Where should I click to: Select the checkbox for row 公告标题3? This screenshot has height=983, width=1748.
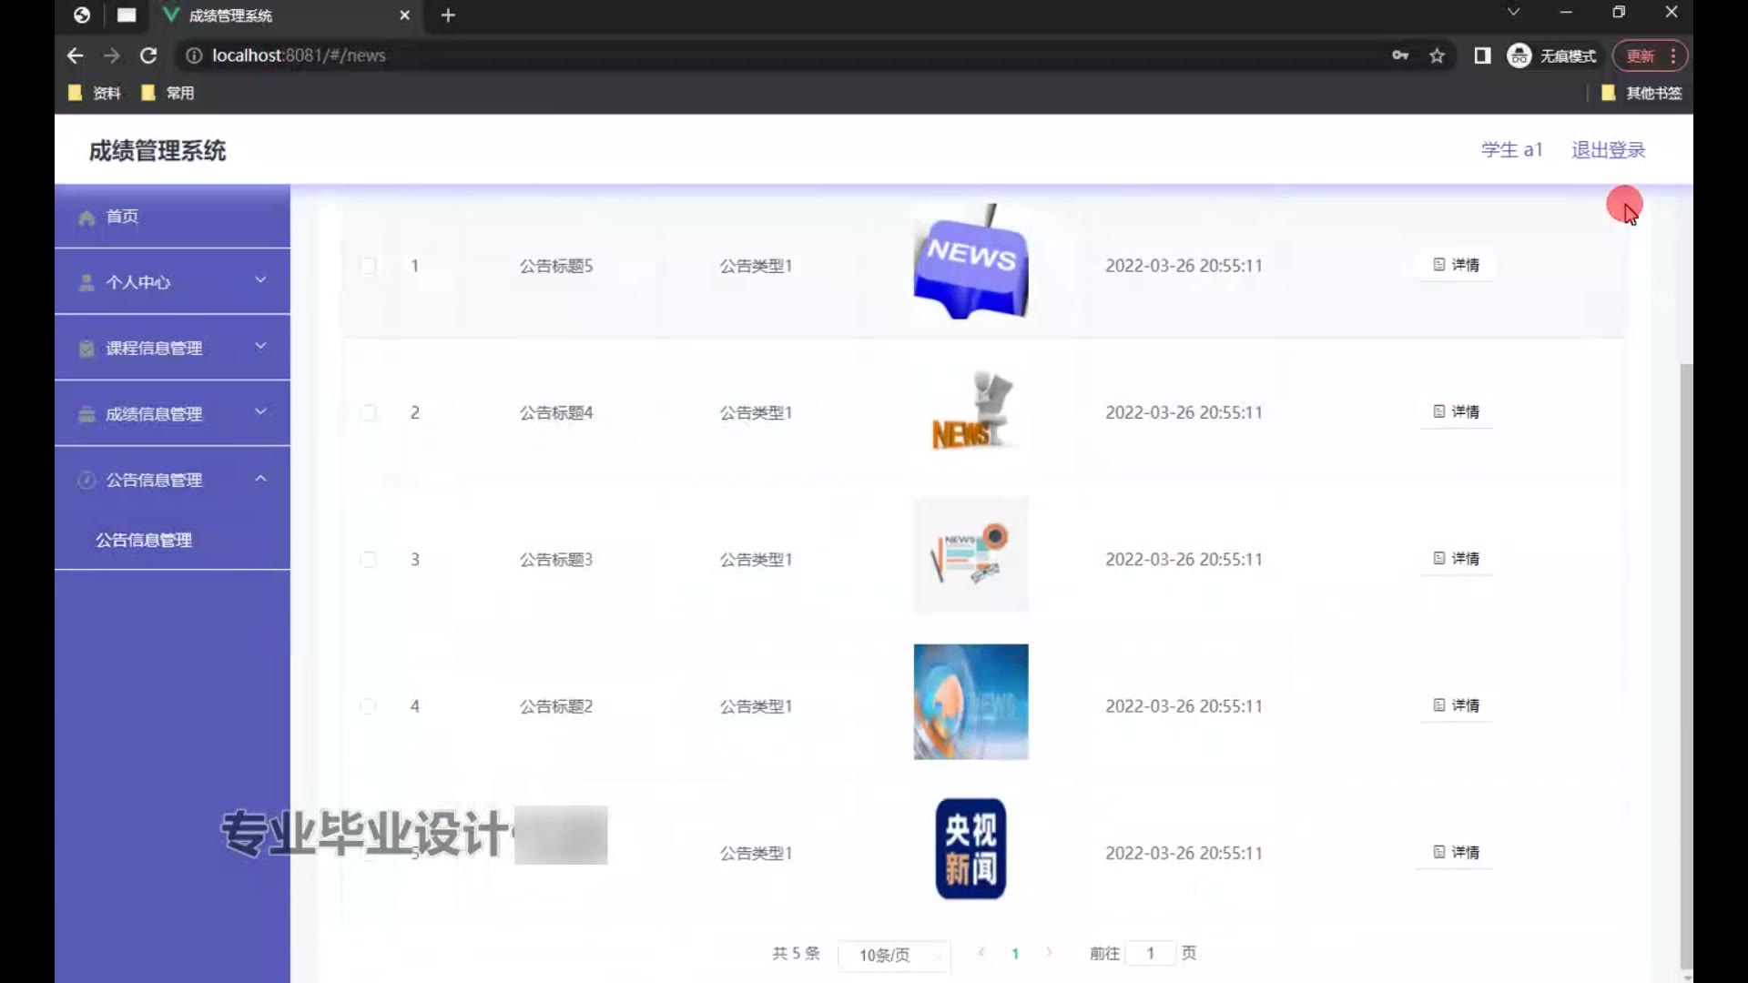[x=369, y=559]
